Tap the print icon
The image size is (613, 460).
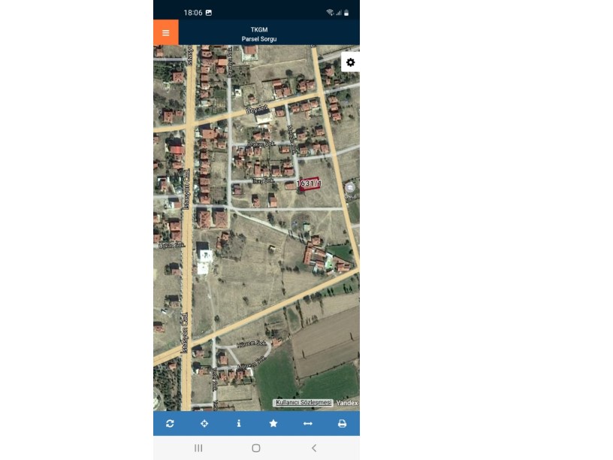coord(342,423)
